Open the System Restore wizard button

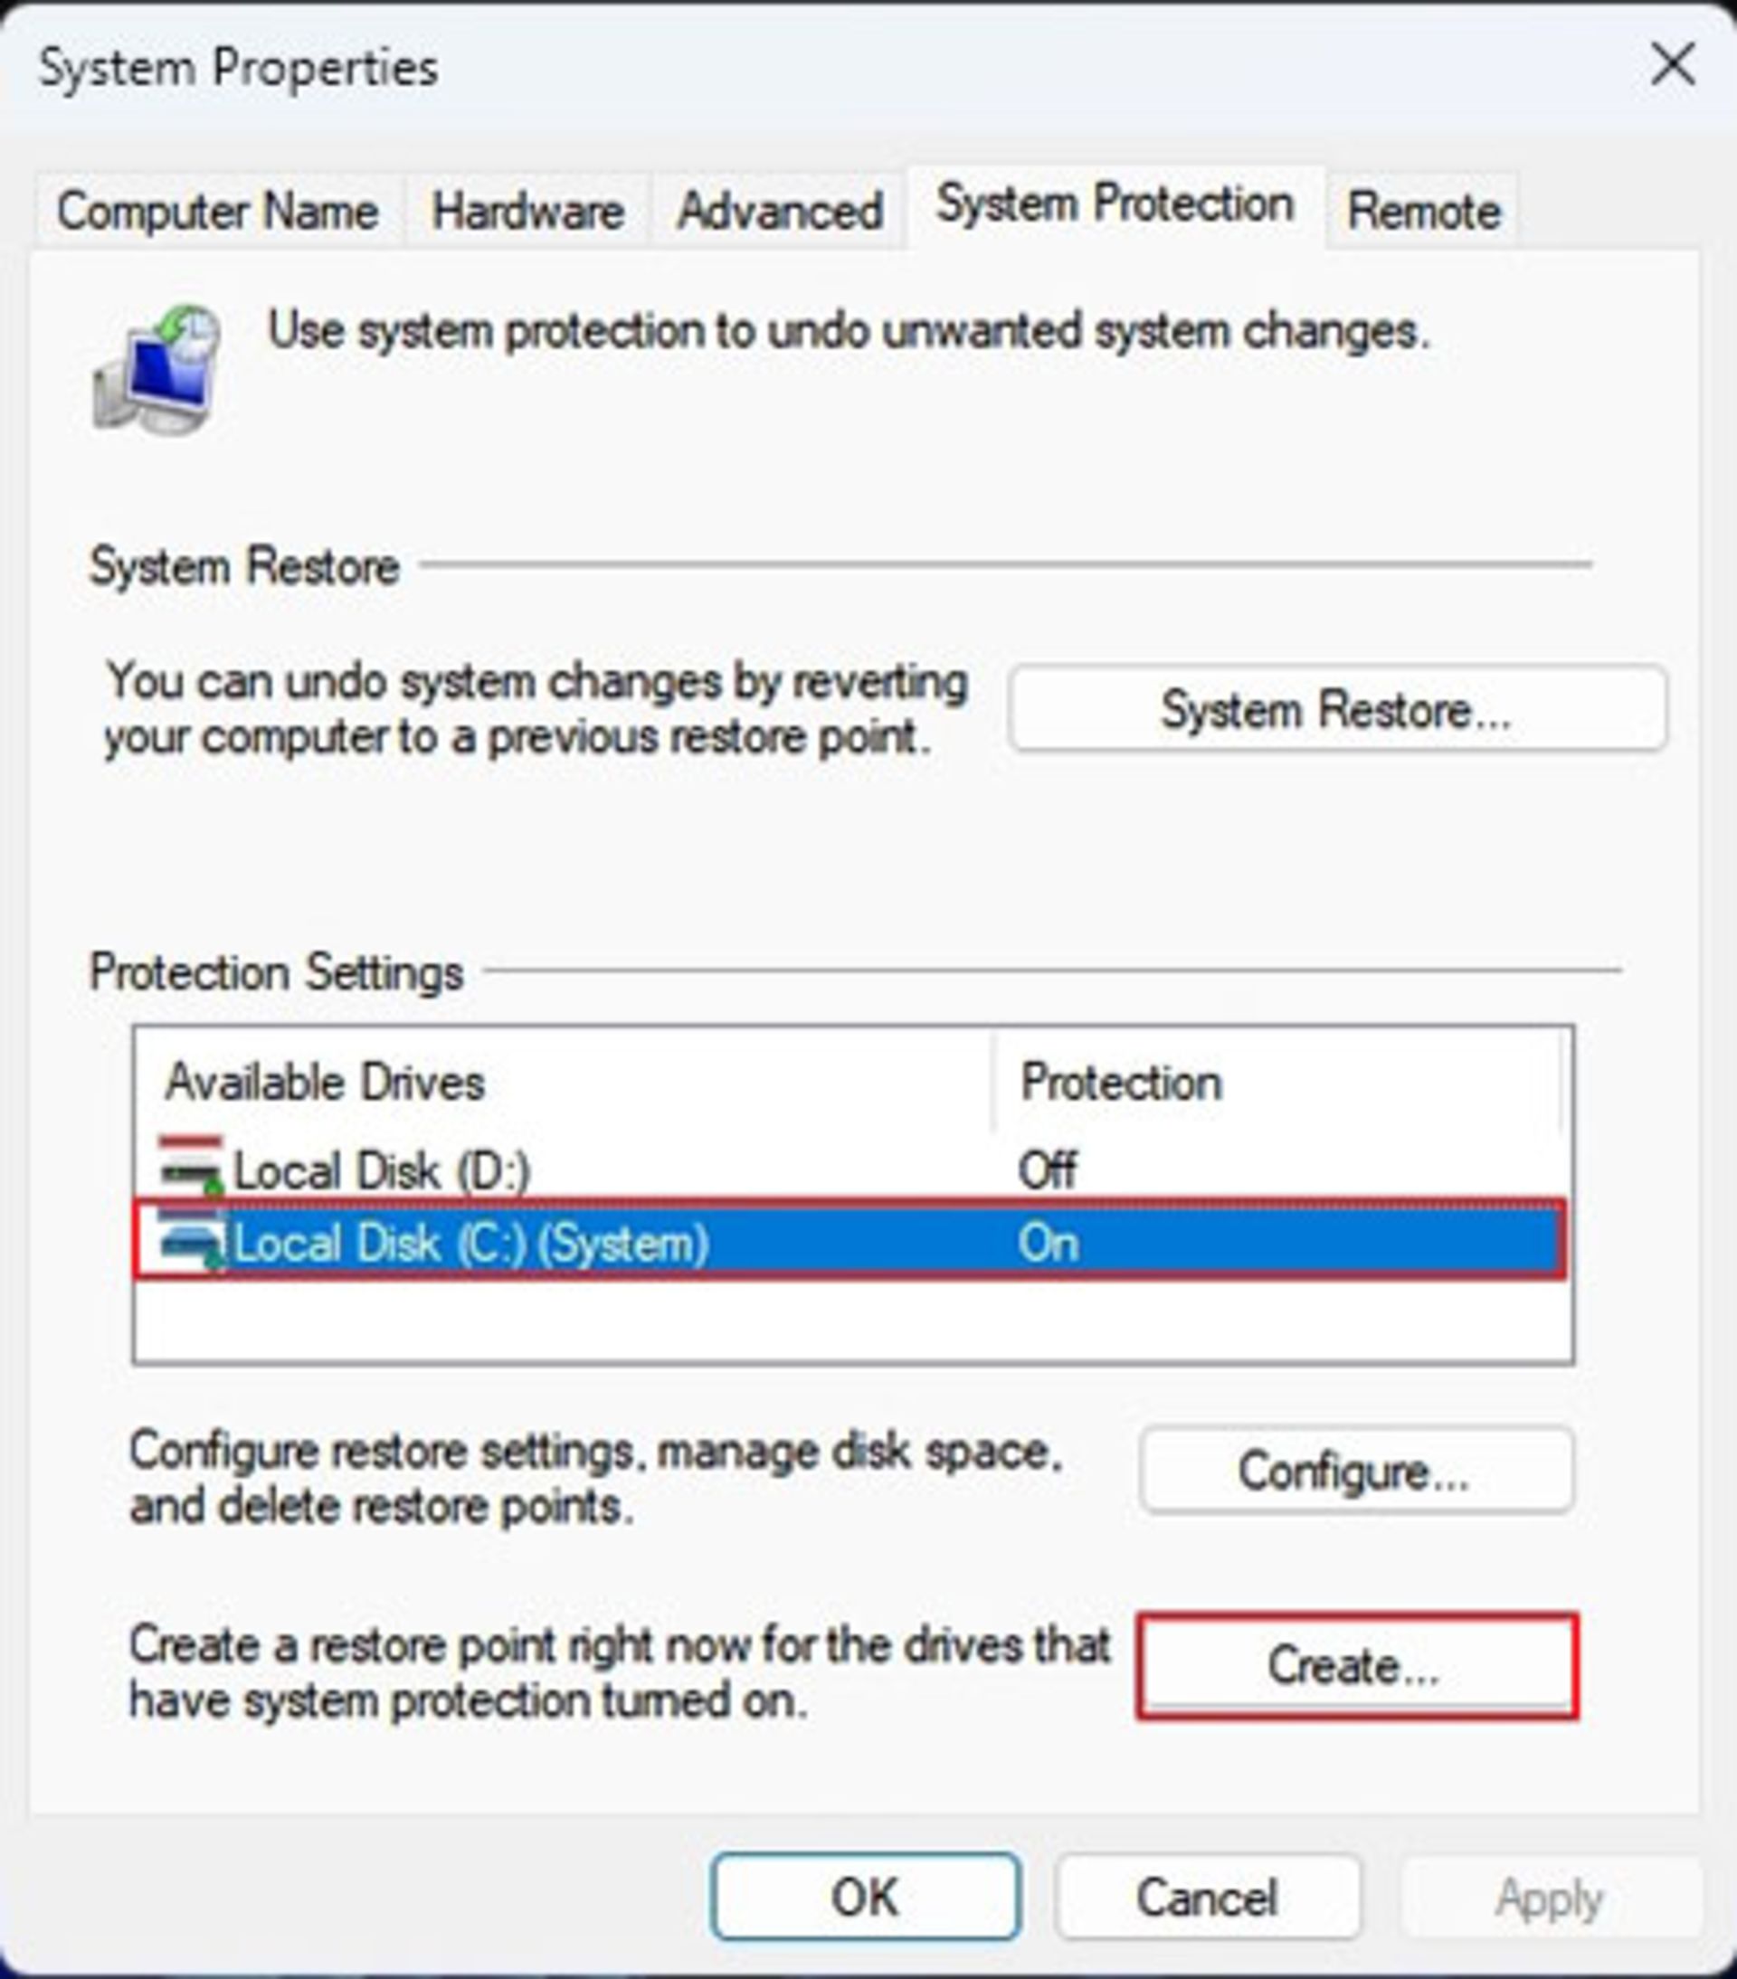(1337, 710)
